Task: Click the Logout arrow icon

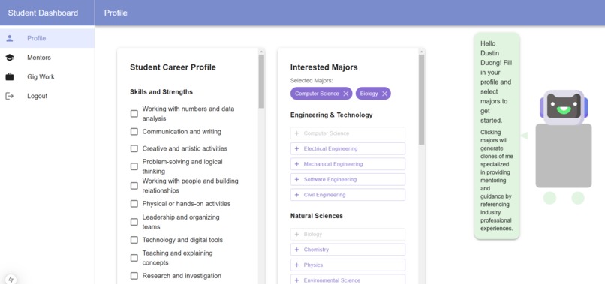Action: pyautogui.click(x=10, y=96)
